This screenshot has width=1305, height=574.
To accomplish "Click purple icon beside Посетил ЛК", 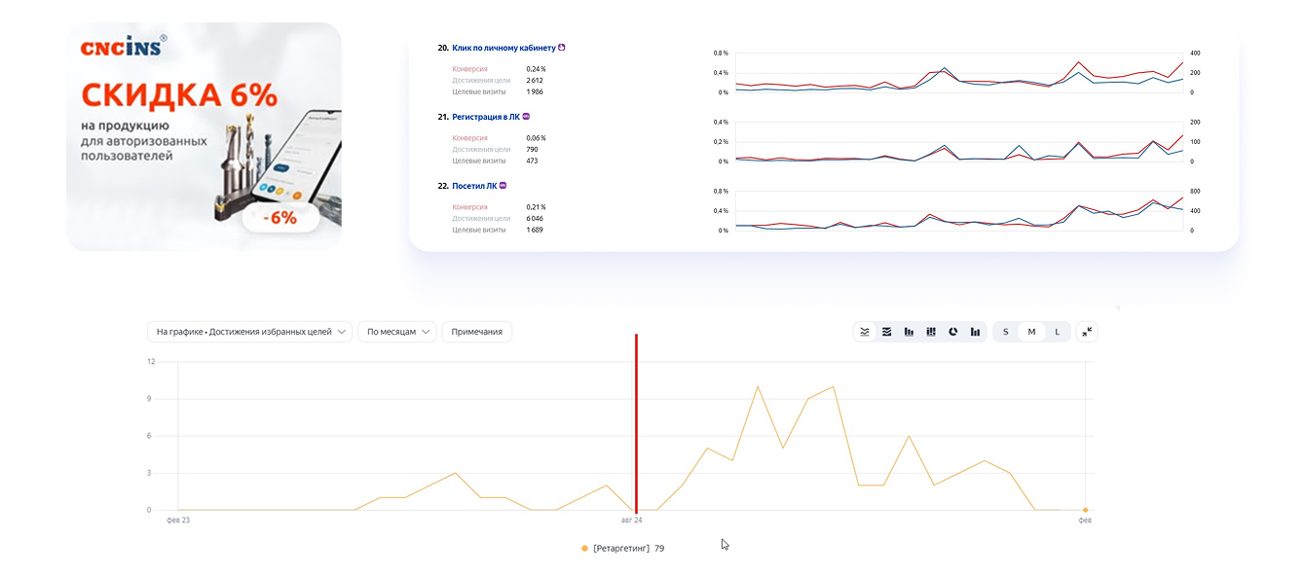I will point(503,186).
